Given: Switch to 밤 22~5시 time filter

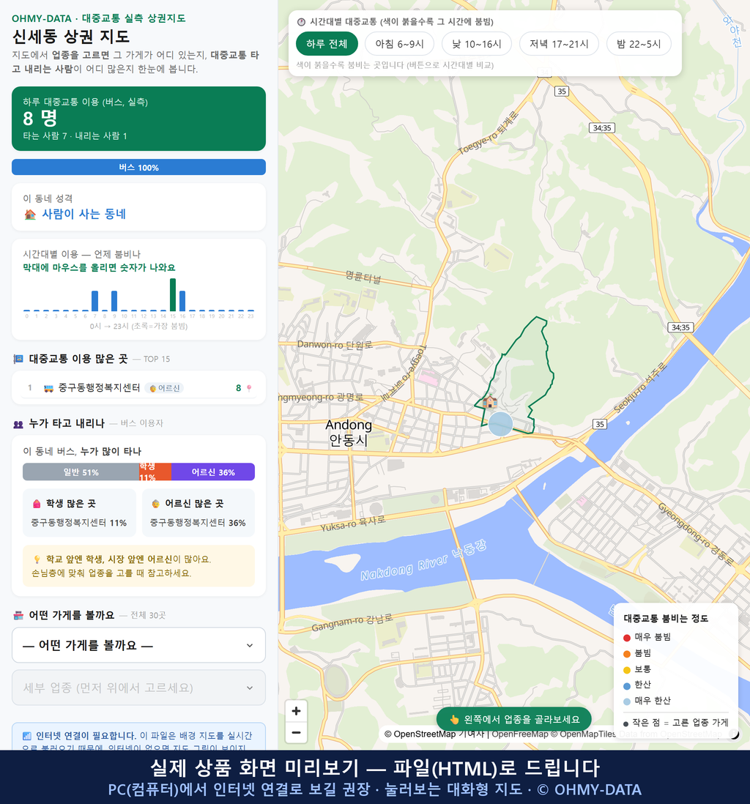Looking at the screenshot, I should [639, 44].
